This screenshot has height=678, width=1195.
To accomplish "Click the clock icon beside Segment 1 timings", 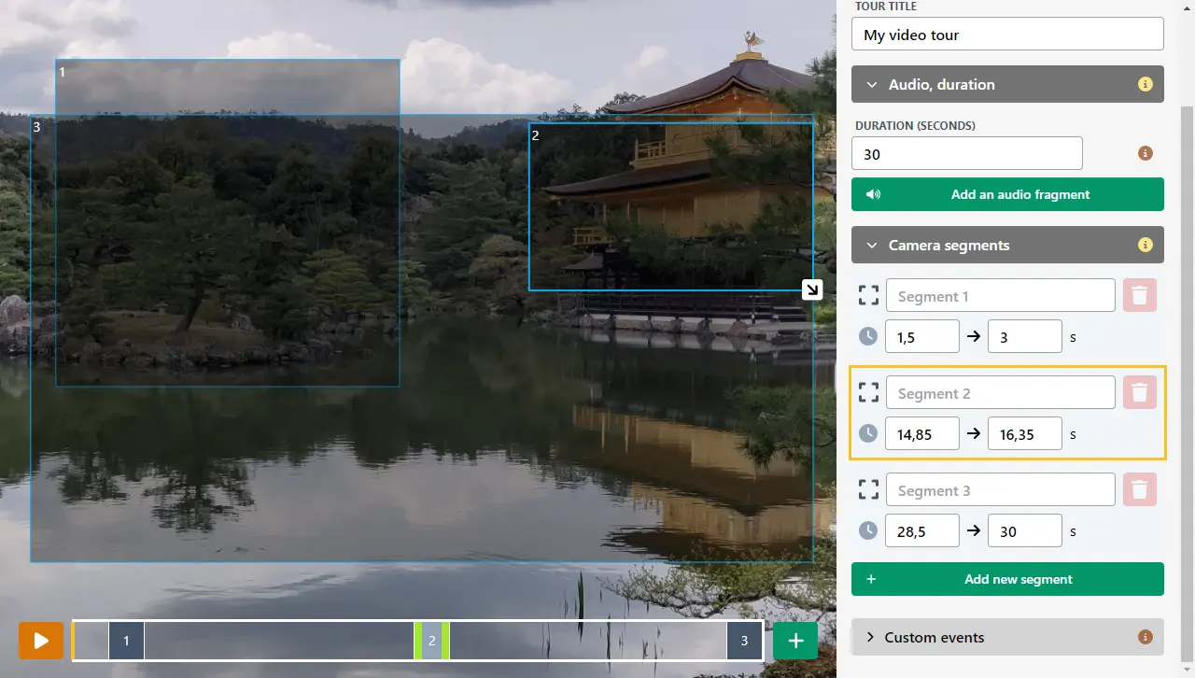I will [868, 336].
